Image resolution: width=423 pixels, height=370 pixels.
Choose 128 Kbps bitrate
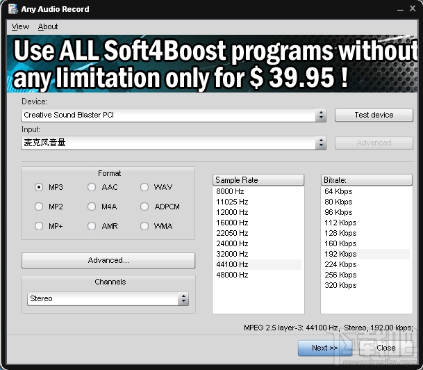pos(367,233)
